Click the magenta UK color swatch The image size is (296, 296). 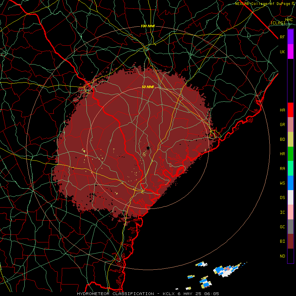pyautogui.click(x=290, y=52)
